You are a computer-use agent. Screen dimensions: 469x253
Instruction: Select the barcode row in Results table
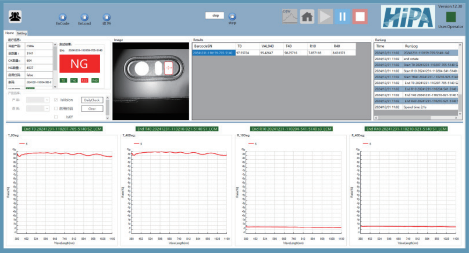coord(213,53)
